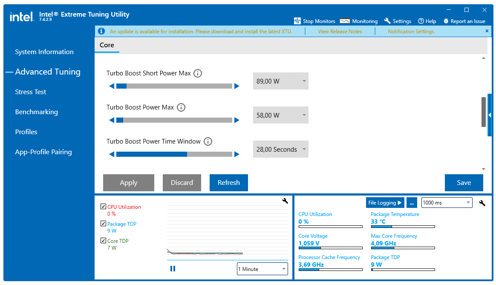Screen dimensions: 496x285
Task: Open Notification Settings link
Action: coord(411,32)
